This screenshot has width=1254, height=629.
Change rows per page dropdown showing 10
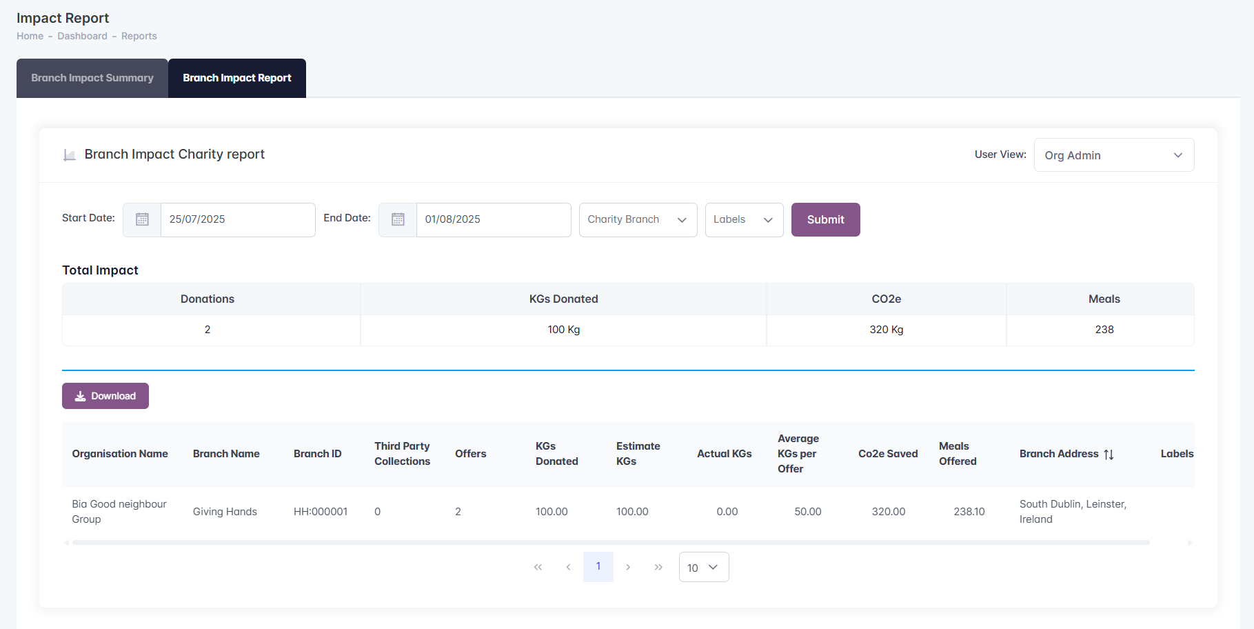(x=703, y=567)
